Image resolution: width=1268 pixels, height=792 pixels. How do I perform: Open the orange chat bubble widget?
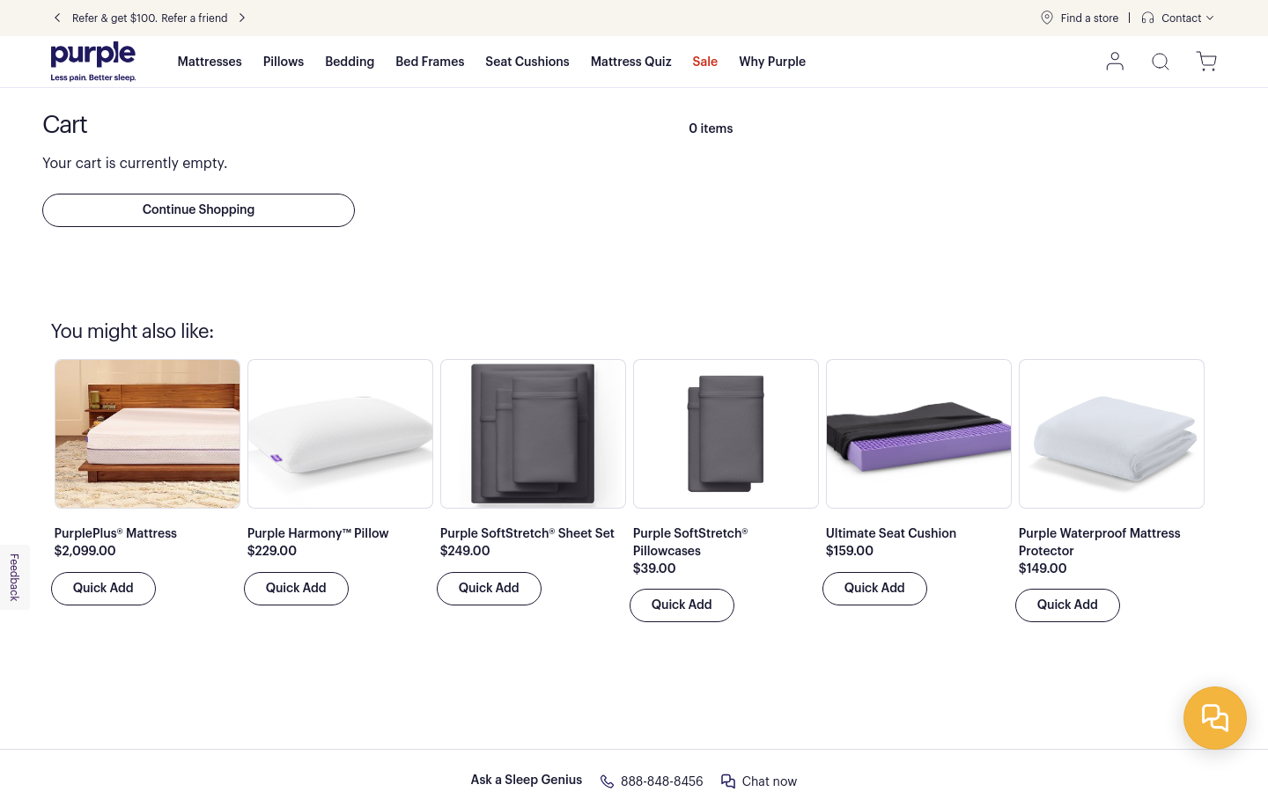tap(1215, 718)
